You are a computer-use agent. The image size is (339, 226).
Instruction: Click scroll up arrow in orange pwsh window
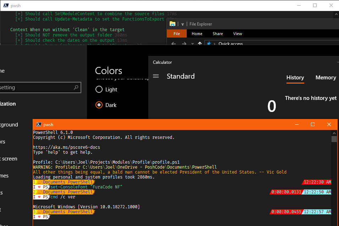tap(334, 133)
